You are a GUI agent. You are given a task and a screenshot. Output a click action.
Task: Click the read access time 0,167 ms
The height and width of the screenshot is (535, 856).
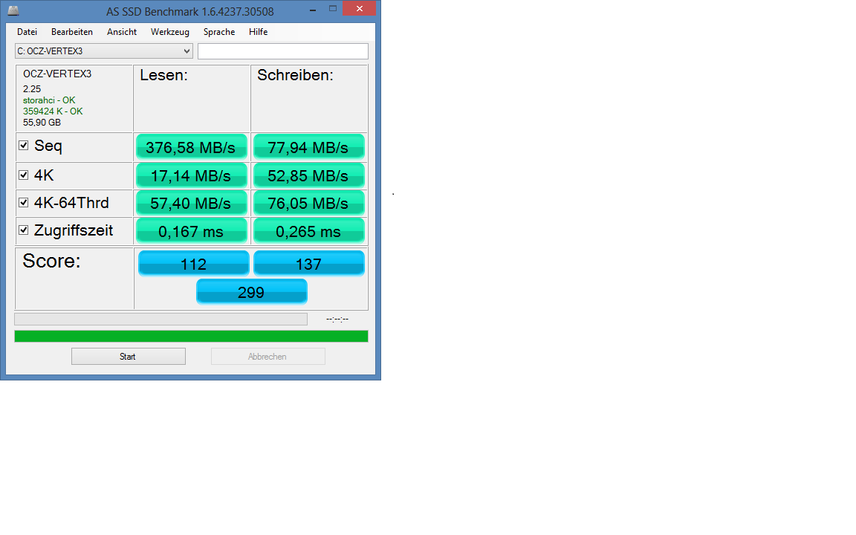(191, 231)
